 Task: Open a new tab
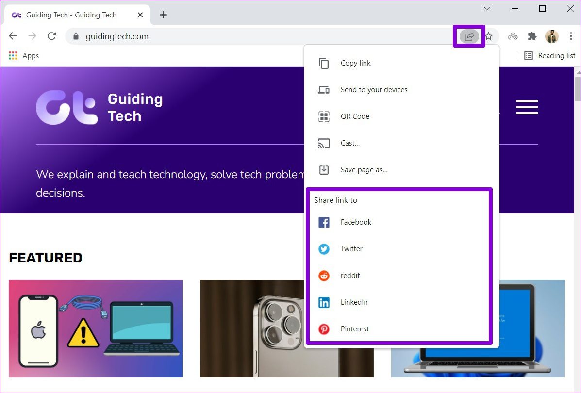(163, 15)
